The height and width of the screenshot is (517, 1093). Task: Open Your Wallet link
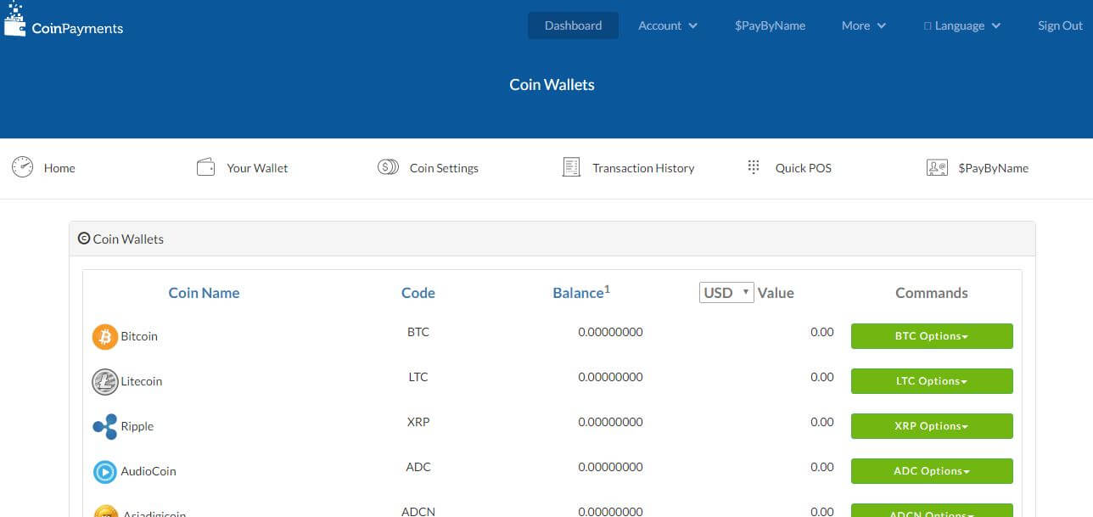[x=257, y=168]
